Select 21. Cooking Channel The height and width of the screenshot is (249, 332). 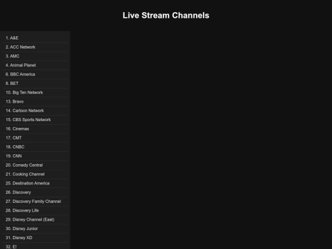pos(35,175)
